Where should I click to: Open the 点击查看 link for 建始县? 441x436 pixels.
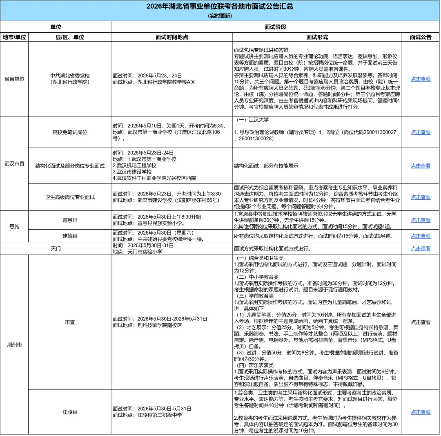(421, 236)
